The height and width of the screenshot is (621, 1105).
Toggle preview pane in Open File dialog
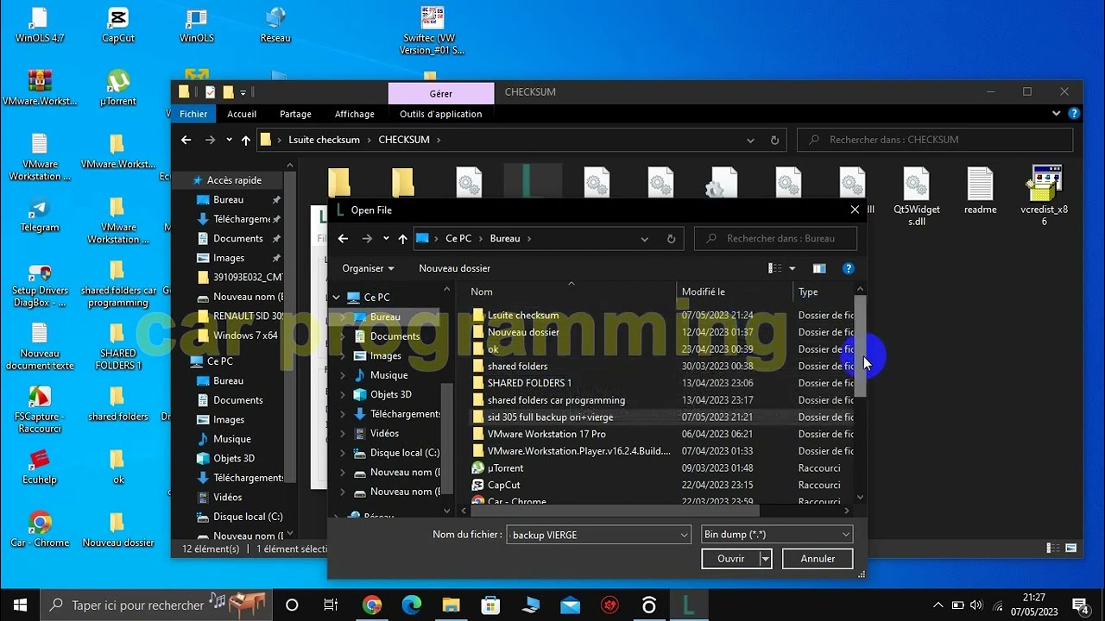819,268
